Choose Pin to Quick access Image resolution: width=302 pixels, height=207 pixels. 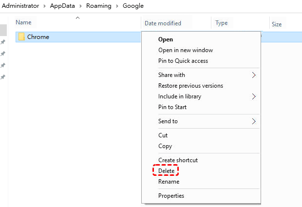coord(183,61)
